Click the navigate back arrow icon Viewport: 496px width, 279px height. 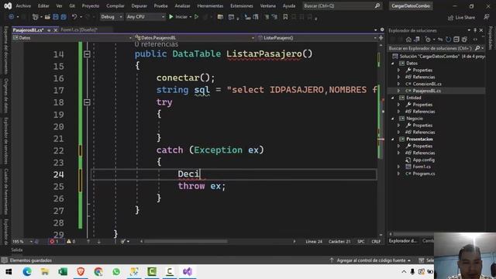coord(12,17)
